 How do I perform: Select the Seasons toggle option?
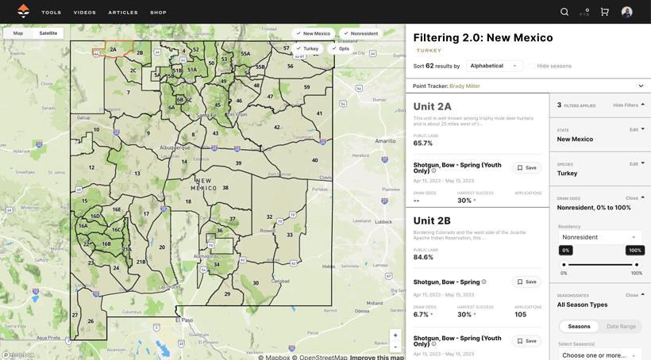tap(579, 327)
